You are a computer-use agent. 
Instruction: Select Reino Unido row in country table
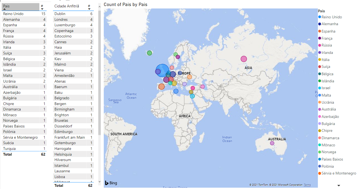point(24,14)
